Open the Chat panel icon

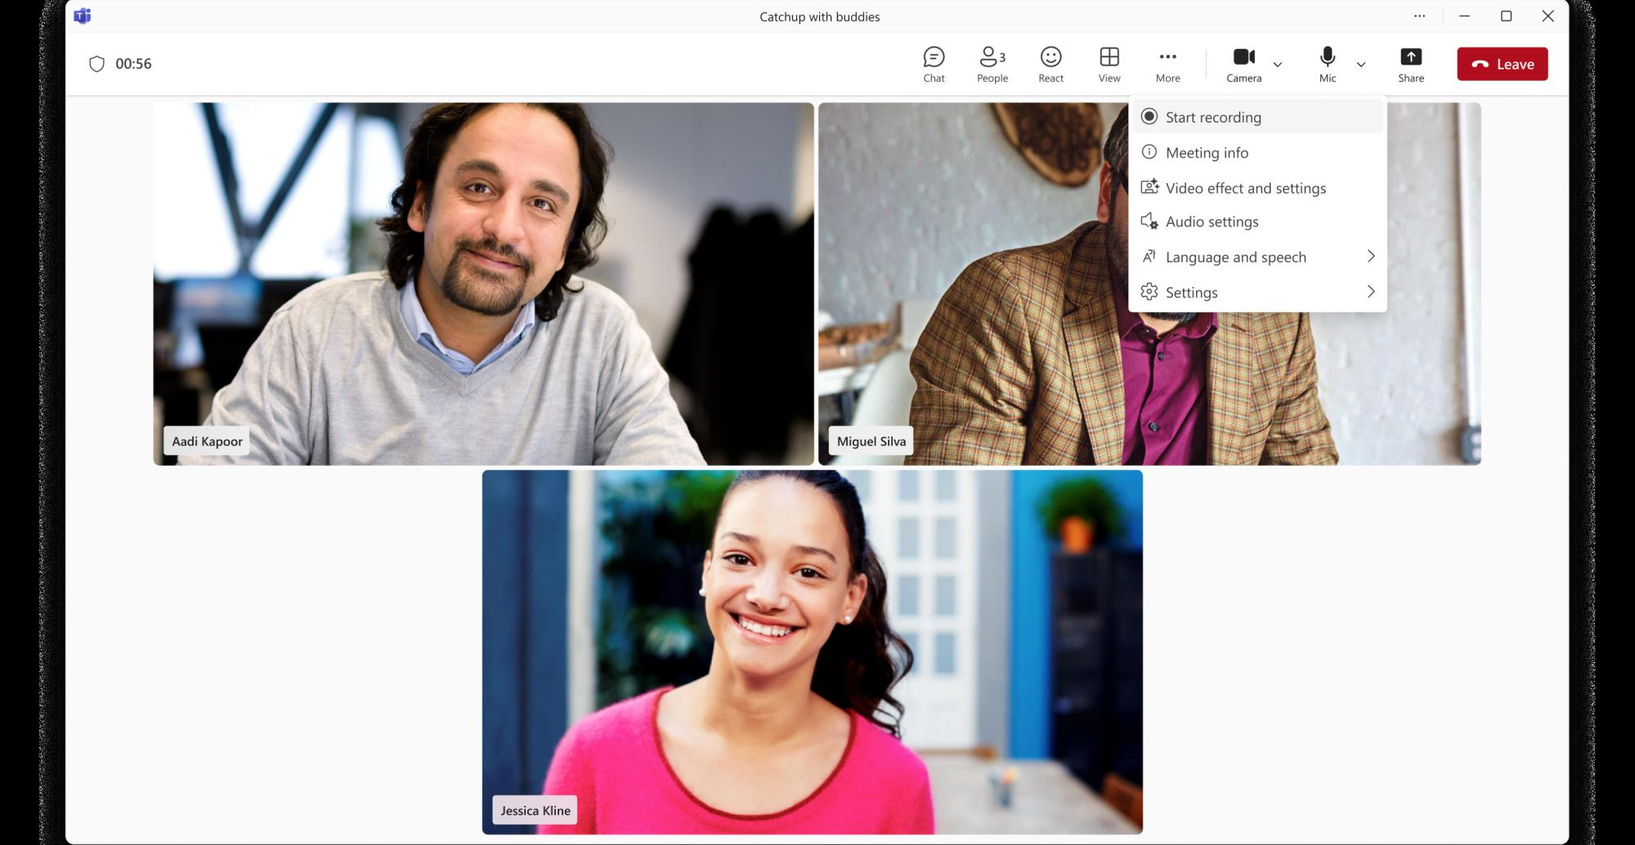934,64
